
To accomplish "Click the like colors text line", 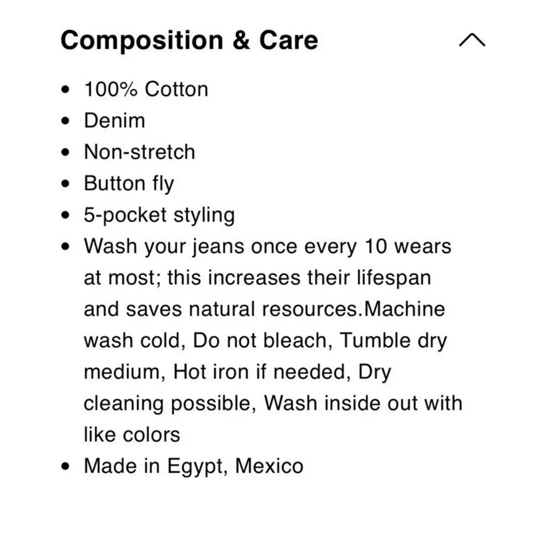I will pos(132,435).
